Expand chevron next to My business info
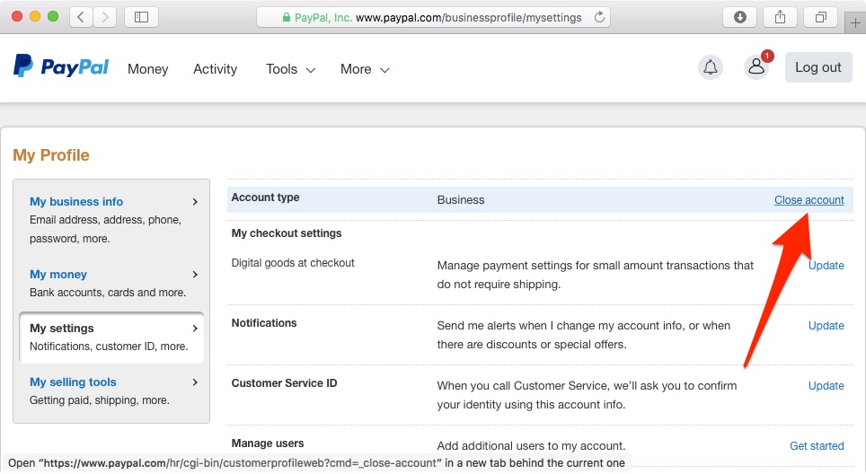 (x=195, y=202)
